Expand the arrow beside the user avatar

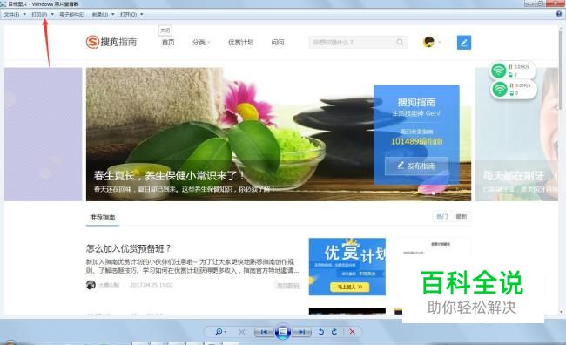pos(440,43)
